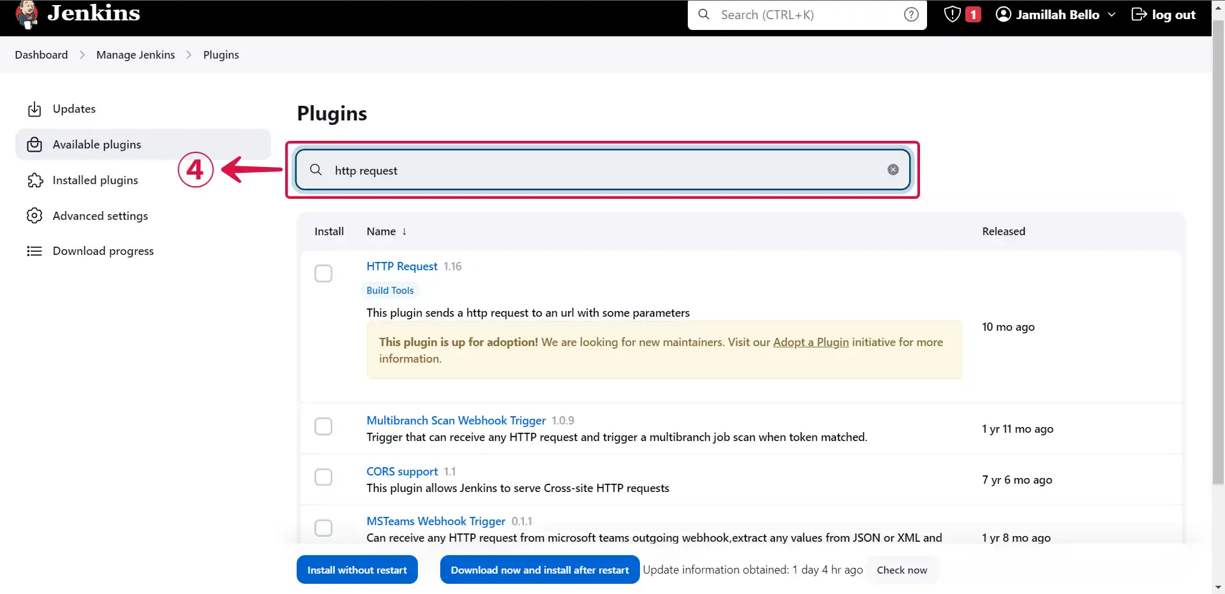Viewport: 1225px width, 594px height.
Task: Click the '7 yr 6 mo ago' release date
Action: click(1017, 480)
